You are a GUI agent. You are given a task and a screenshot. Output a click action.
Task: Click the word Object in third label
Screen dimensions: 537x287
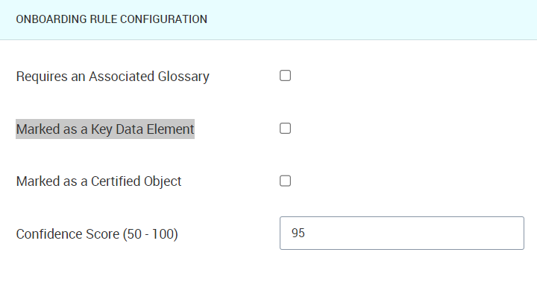163,181
